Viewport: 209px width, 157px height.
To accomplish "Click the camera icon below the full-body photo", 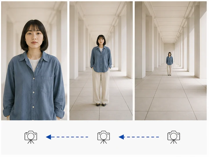I will point(104,137).
